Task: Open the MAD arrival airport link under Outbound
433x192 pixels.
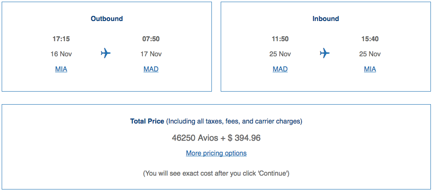Action: [x=151, y=69]
